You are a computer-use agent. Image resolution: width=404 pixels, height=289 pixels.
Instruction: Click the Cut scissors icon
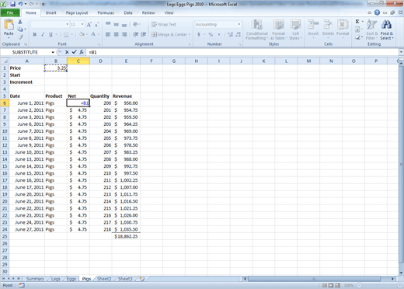(x=20, y=23)
